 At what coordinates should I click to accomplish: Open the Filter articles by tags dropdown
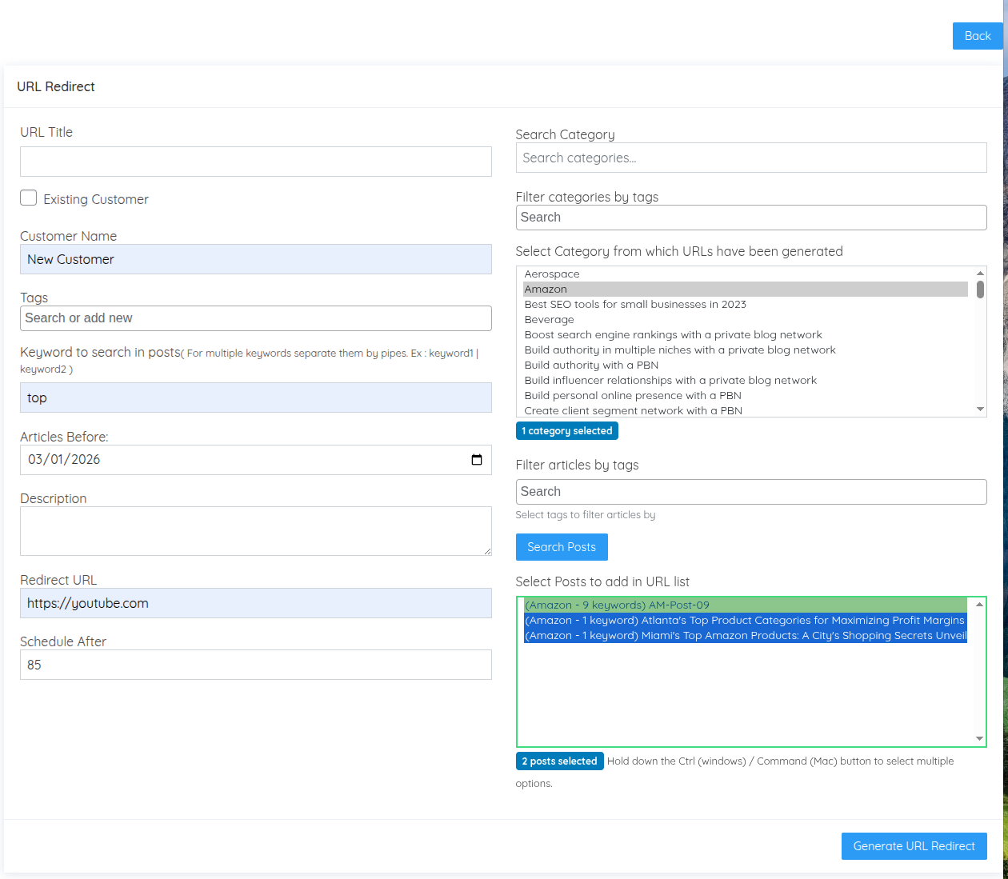pos(750,492)
